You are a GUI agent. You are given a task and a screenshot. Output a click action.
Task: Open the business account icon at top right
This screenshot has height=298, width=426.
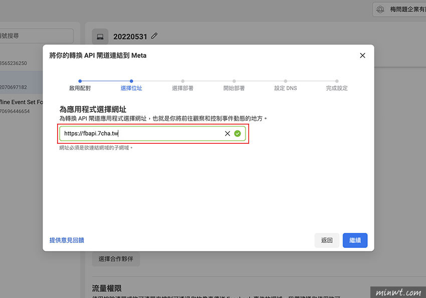point(380,10)
